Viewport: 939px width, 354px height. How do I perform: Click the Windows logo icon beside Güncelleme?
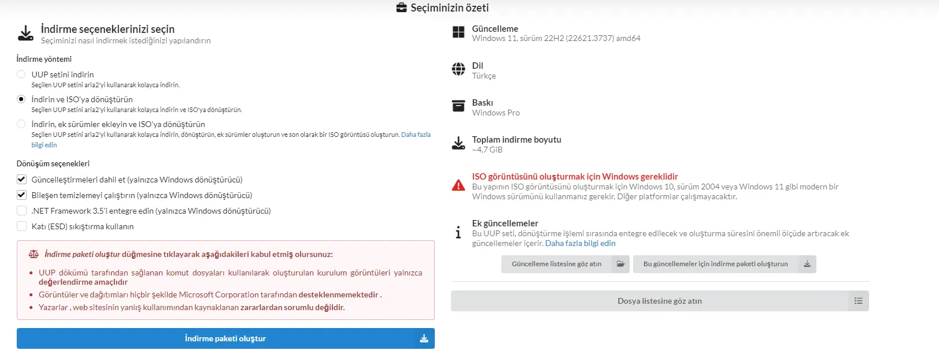point(459,32)
